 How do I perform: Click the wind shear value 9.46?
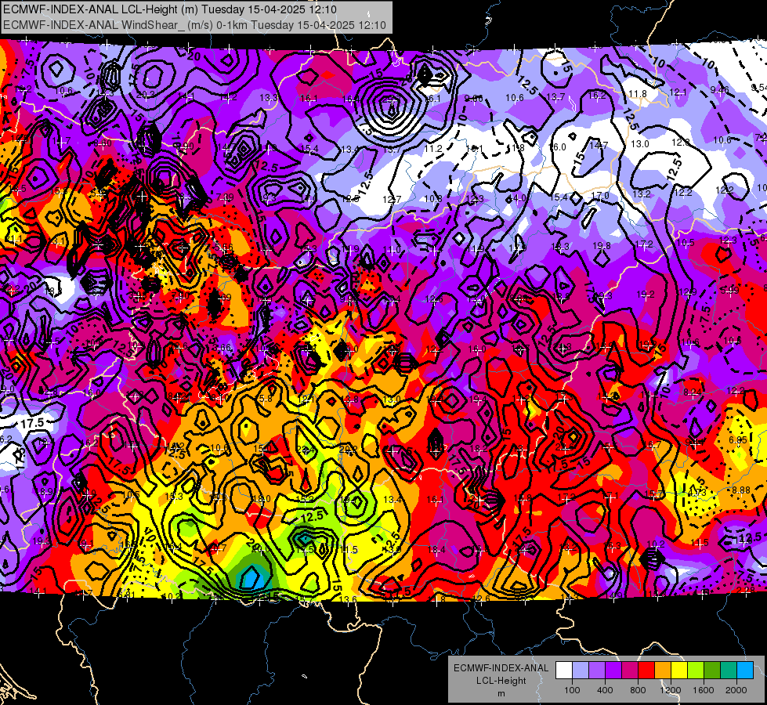[719, 89]
